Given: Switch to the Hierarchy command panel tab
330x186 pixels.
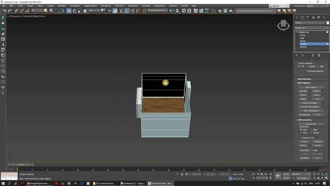Looking at the screenshot, I should click(x=308, y=18).
